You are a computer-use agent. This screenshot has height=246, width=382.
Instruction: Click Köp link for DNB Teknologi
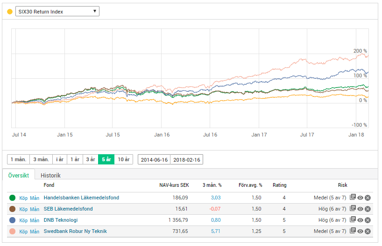click(24, 220)
